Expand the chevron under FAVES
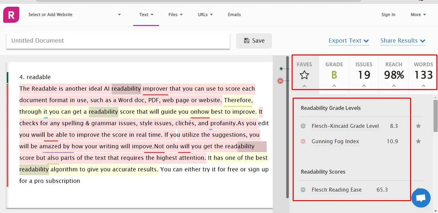 (x=304, y=86)
